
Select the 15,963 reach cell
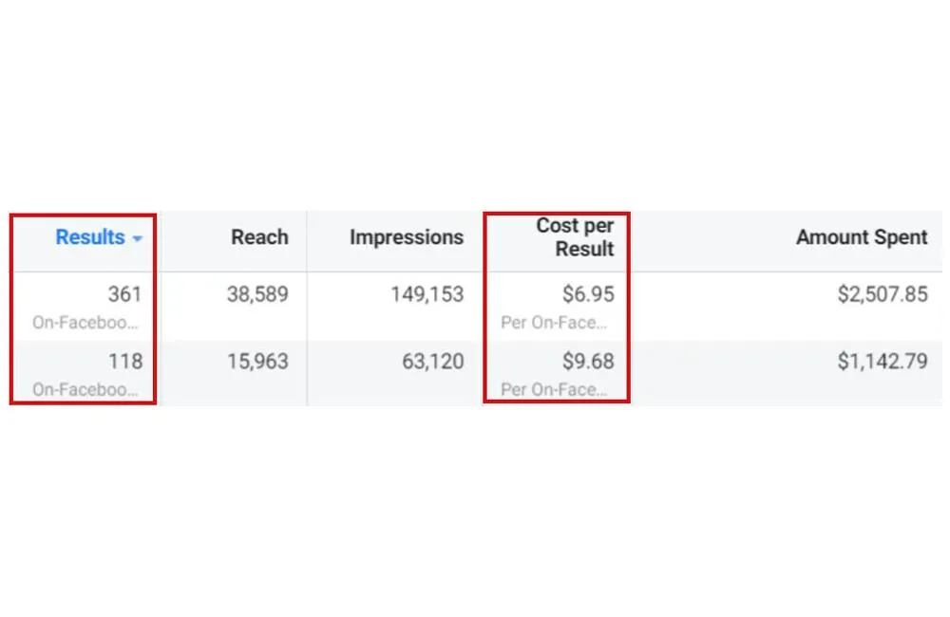coord(257,362)
